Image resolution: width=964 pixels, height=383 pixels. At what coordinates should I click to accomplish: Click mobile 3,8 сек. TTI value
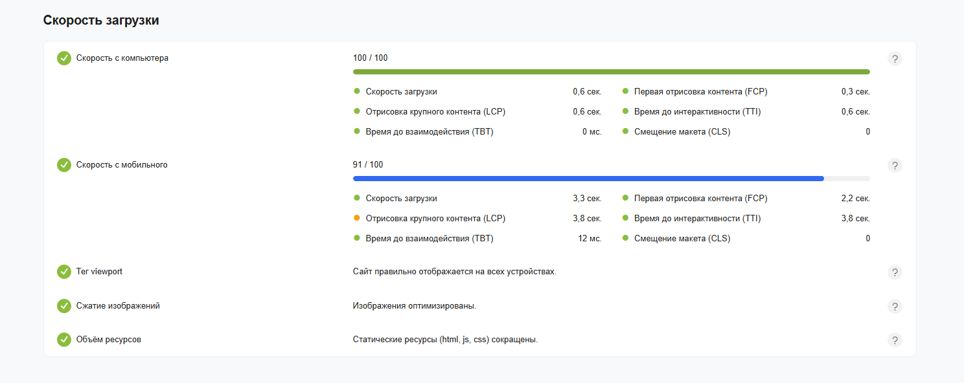[856, 219]
